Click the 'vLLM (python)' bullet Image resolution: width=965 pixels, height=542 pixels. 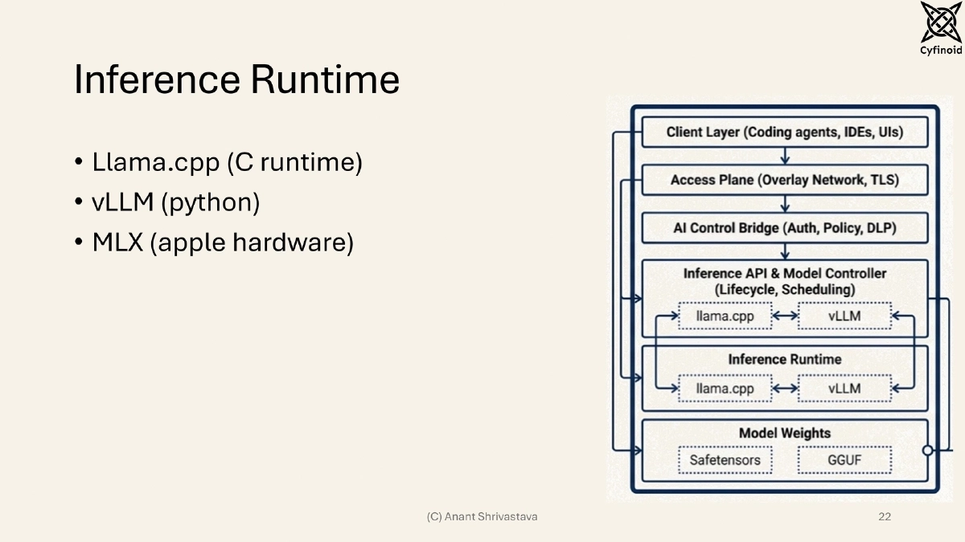tap(176, 202)
